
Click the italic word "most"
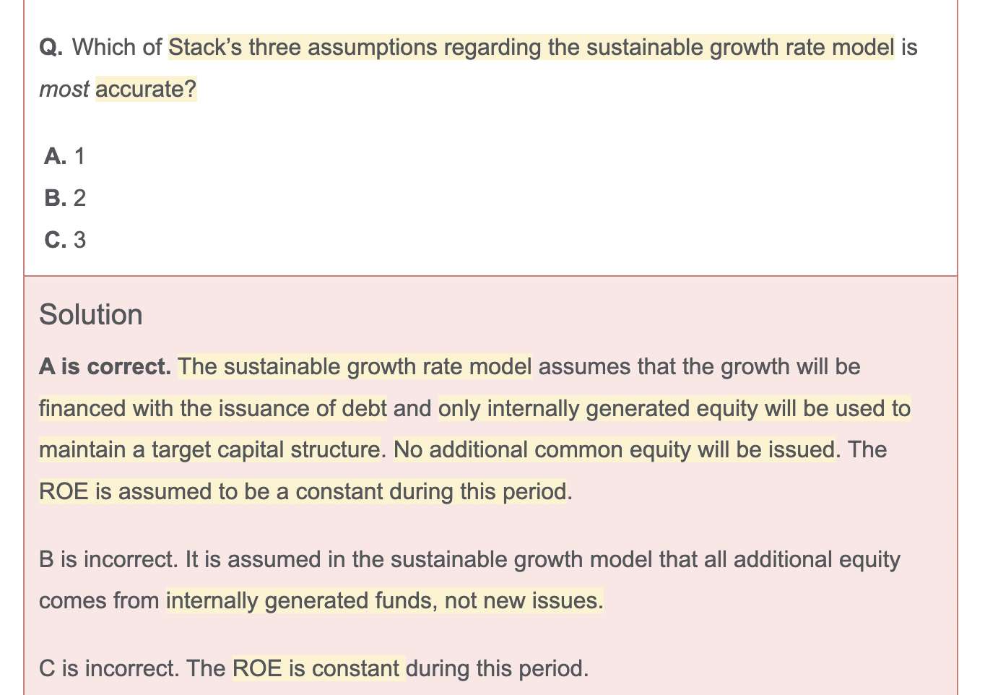point(64,90)
